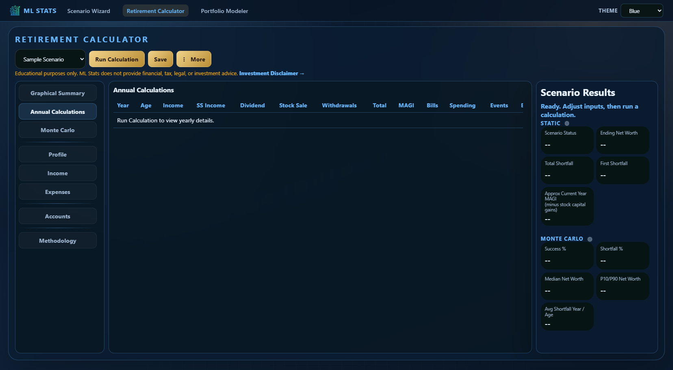The width and height of the screenshot is (673, 370).
Task: Open the More options menu
Action: tap(194, 59)
